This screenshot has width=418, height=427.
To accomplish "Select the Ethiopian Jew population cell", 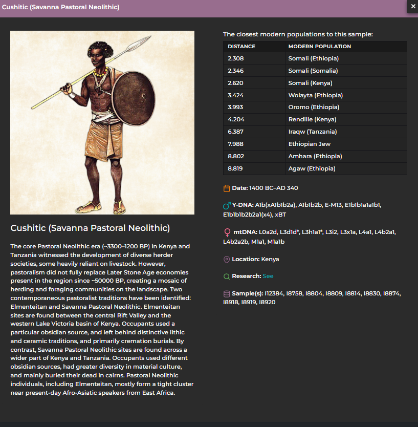I will click(346, 144).
